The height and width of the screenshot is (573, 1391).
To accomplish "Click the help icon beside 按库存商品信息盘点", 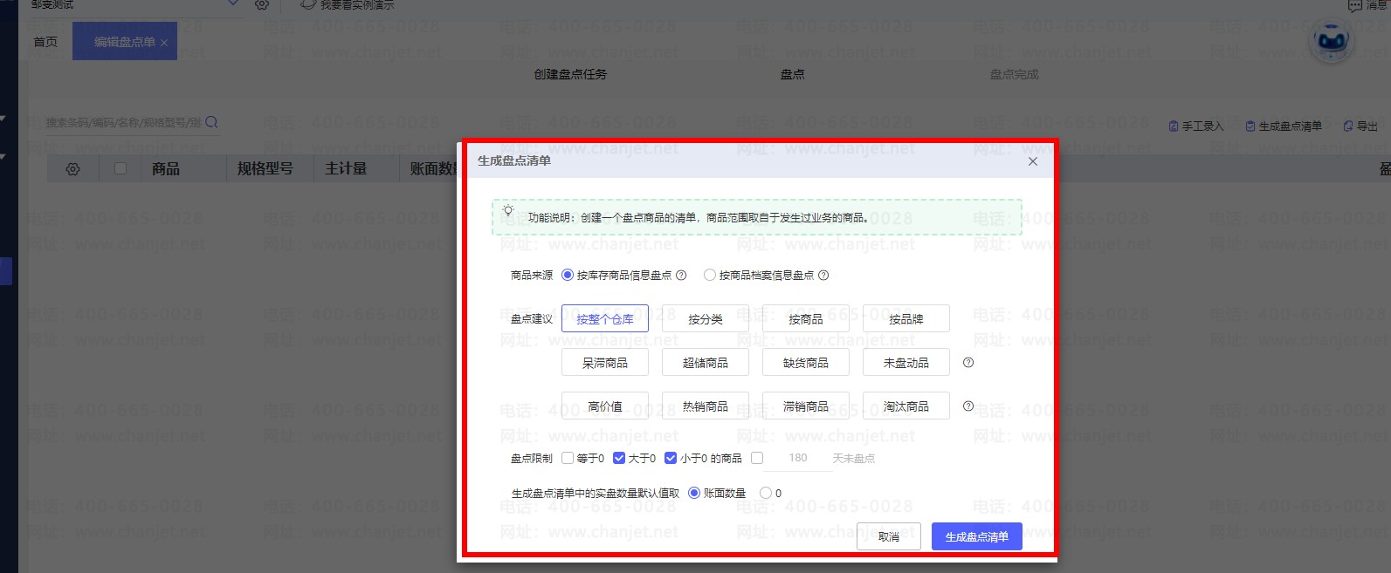I will (681, 276).
